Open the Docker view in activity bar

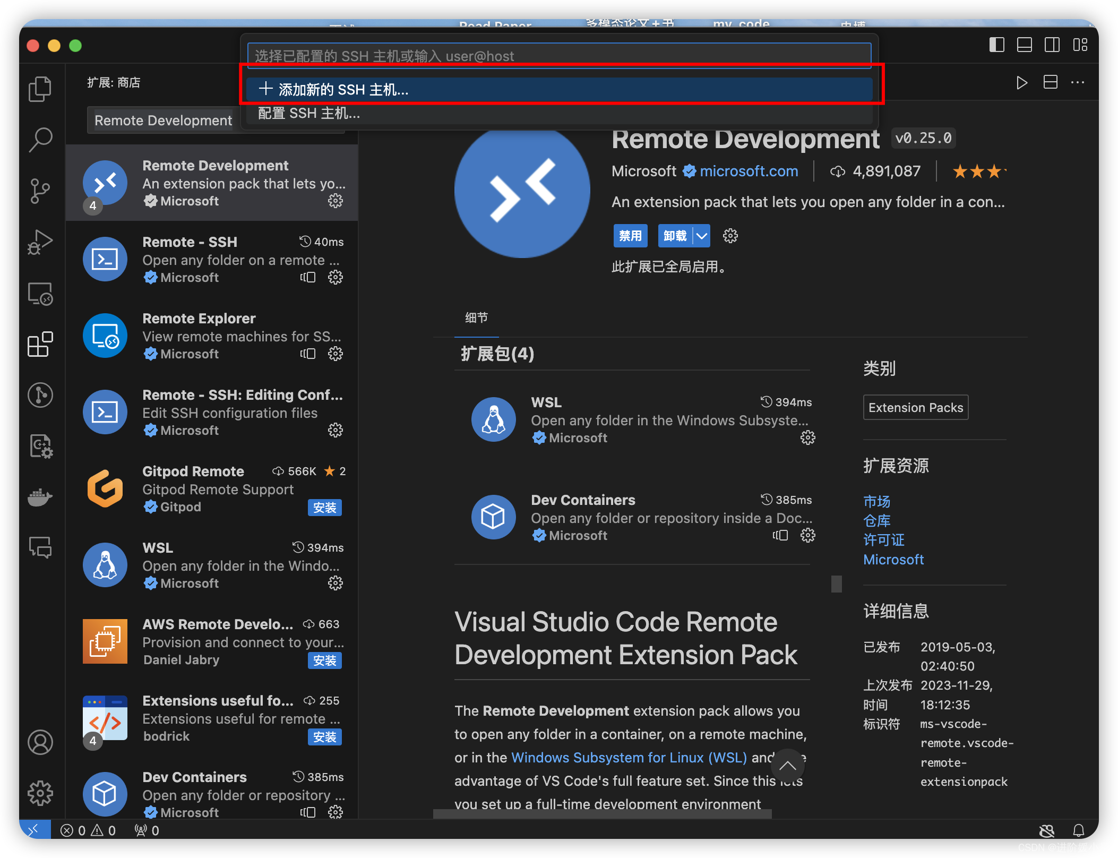[40, 497]
